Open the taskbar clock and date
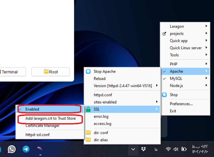Image resolution: width=214 pixels, height=157 pixels. coord(200,149)
